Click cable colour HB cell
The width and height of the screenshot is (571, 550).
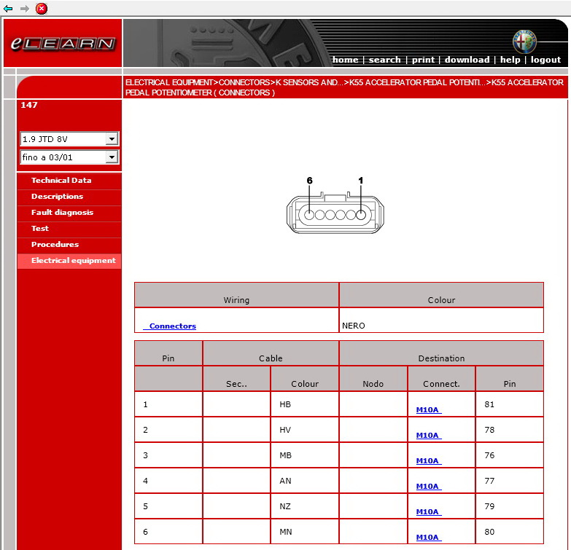pos(305,404)
